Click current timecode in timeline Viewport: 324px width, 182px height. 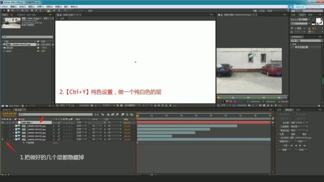tap(9, 114)
